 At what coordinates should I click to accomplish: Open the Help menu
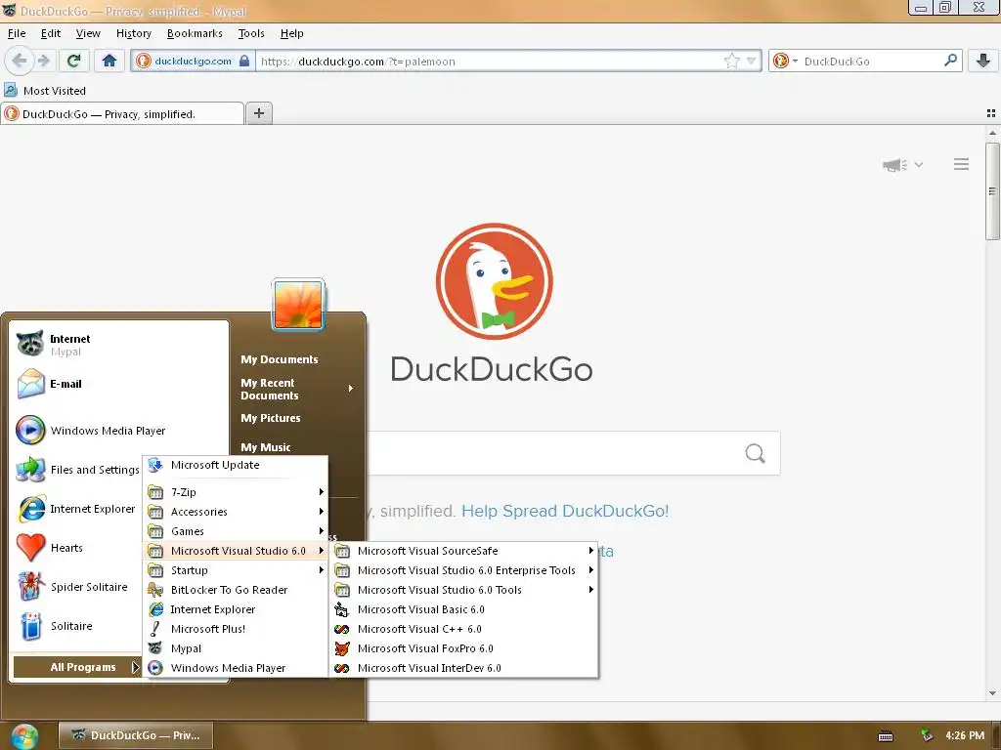[x=291, y=33]
